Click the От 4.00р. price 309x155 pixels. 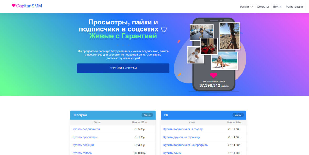point(140,145)
